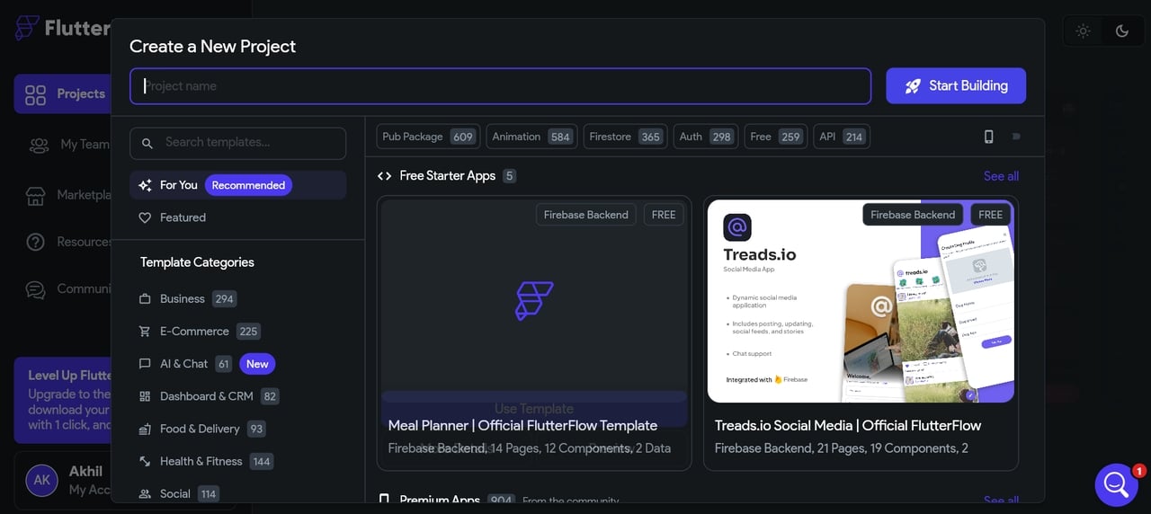Click Use Template on Meal Planner card
Image resolution: width=1151 pixels, height=514 pixels.
point(534,408)
